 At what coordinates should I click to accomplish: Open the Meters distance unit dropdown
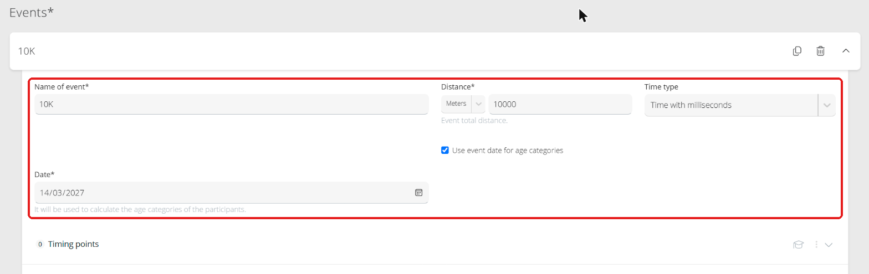463,104
